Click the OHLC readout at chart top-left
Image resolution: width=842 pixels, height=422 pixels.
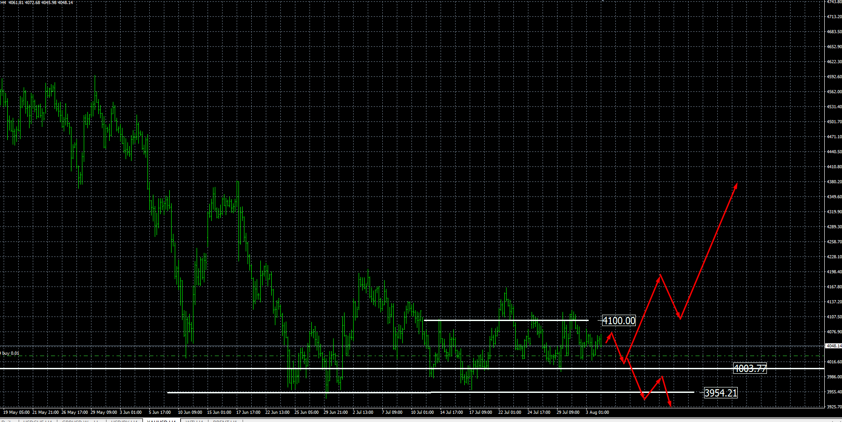click(x=37, y=3)
